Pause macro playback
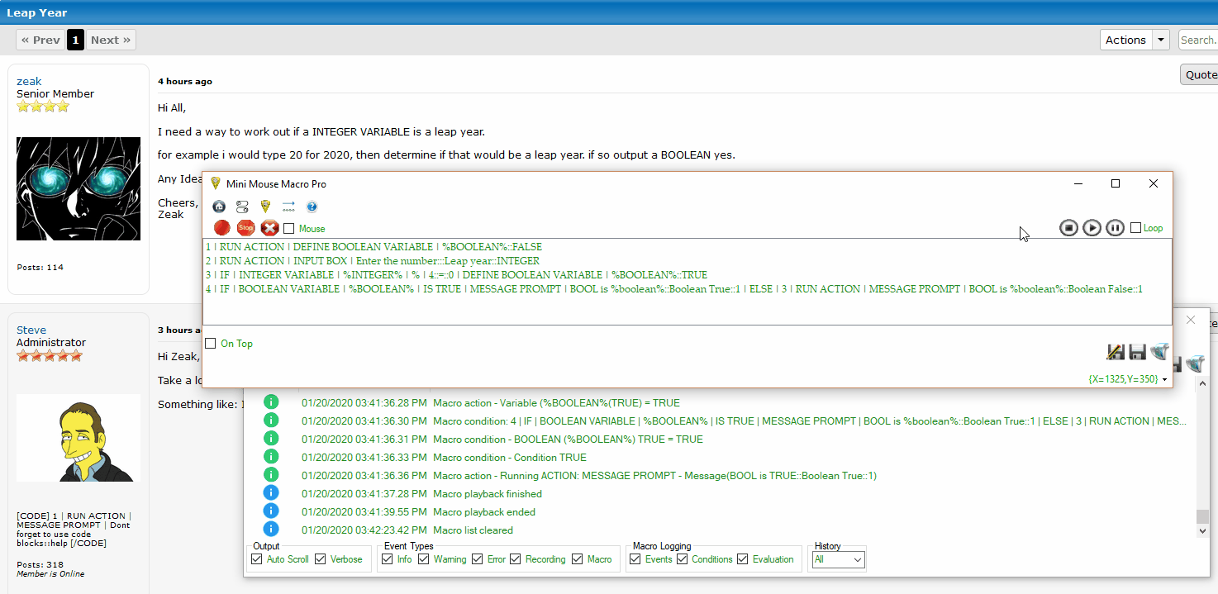The image size is (1218, 594). (1115, 228)
